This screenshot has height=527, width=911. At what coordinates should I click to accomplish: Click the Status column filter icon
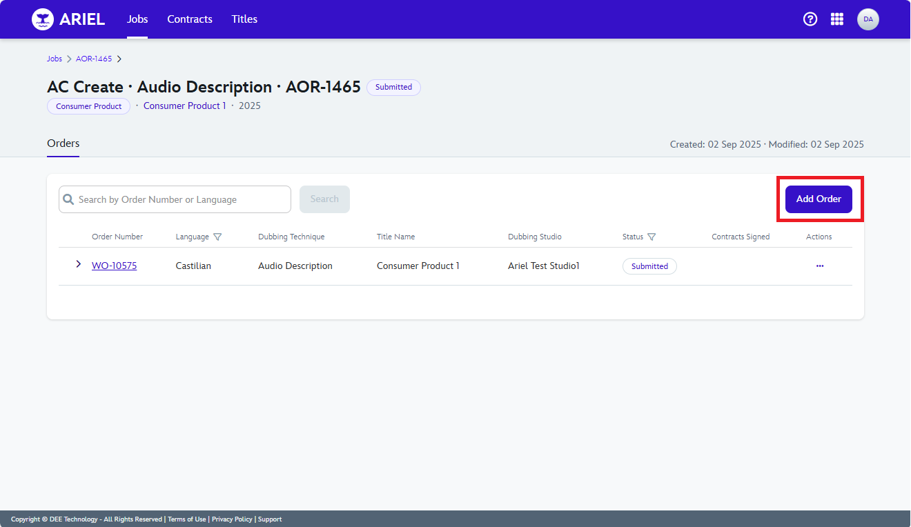652,237
